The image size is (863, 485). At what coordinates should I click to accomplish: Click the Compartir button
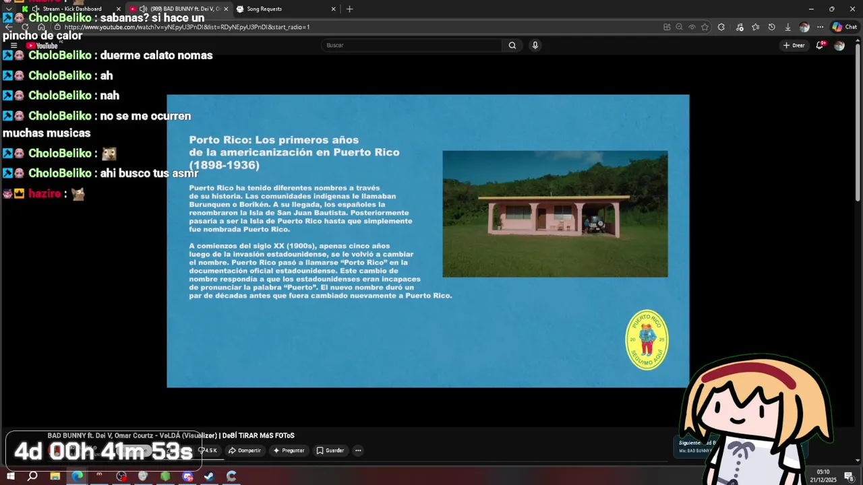(x=244, y=451)
